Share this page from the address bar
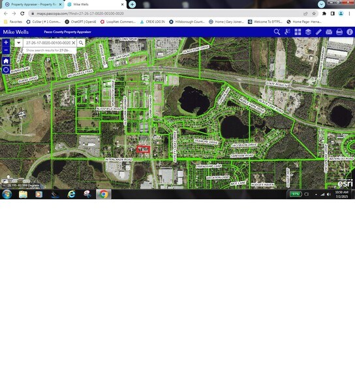The image size is (355, 383). click(x=305, y=14)
